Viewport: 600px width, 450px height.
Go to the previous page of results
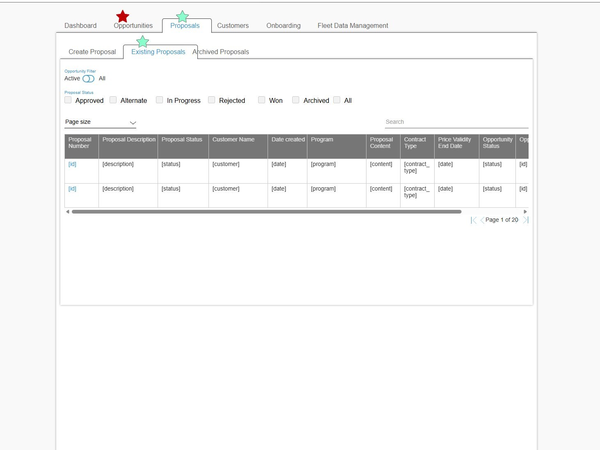pyautogui.click(x=482, y=220)
